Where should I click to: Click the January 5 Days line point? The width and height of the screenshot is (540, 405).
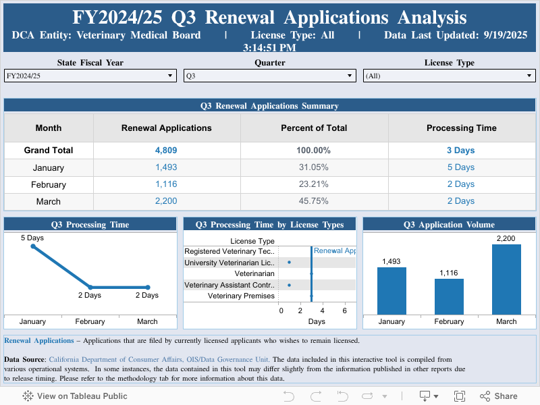pyautogui.click(x=32, y=247)
